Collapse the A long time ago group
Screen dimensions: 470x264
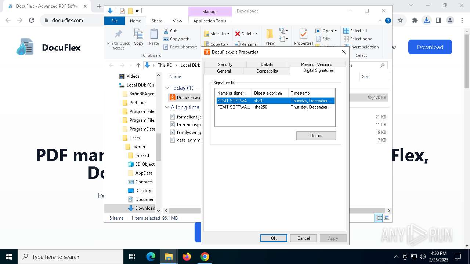167,107
